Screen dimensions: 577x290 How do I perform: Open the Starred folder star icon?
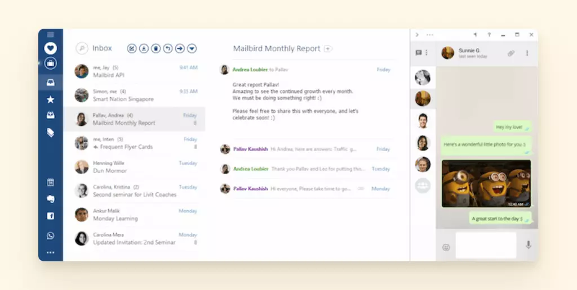point(50,99)
